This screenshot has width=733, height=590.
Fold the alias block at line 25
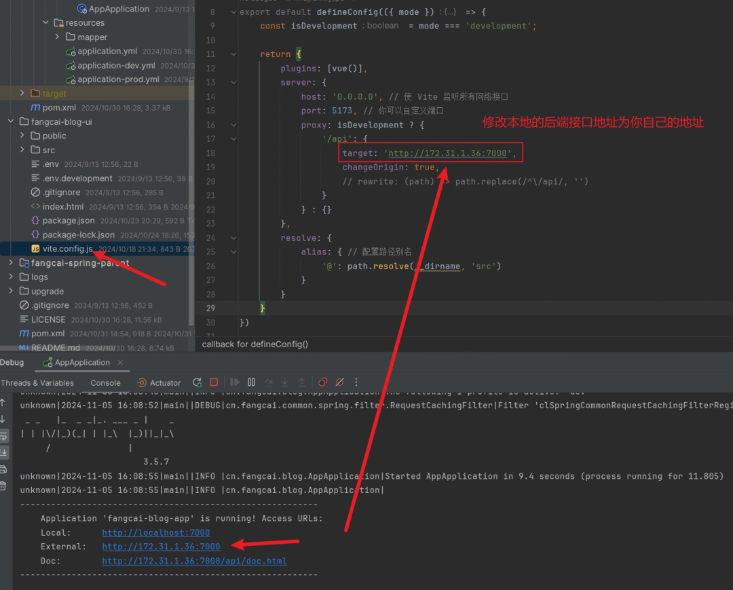tap(233, 252)
